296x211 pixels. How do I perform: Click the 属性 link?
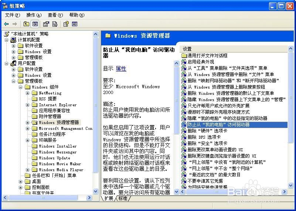click(x=121, y=69)
